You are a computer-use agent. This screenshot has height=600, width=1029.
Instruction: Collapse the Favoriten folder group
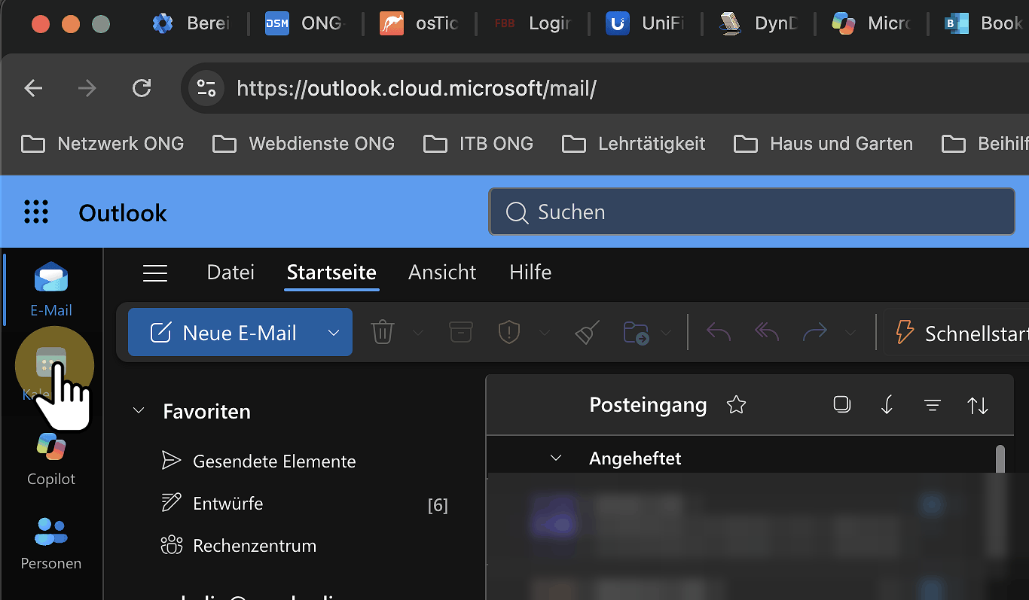click(139, 411)
